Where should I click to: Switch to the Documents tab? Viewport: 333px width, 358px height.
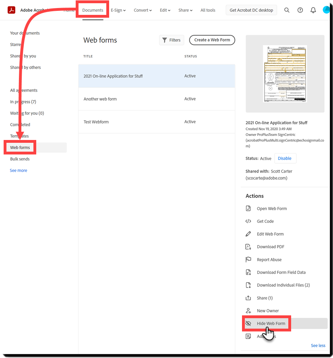pos(92,10)
